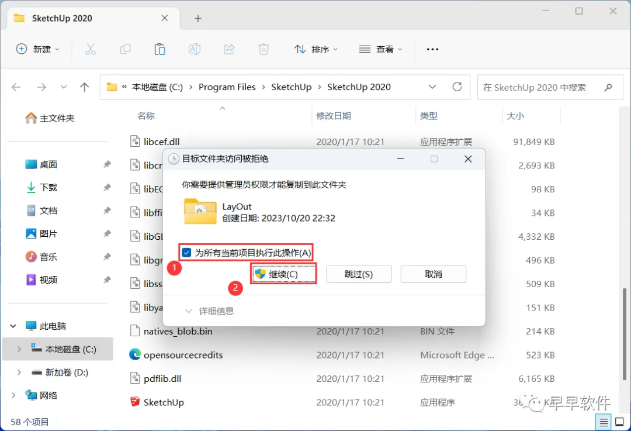631x431 pixels.
Task: Click the 继续(C) button
Action: coord(283,274)
